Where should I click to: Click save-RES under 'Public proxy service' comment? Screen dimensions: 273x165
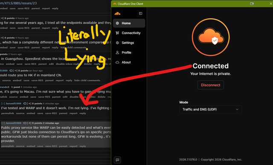point(51,146)
